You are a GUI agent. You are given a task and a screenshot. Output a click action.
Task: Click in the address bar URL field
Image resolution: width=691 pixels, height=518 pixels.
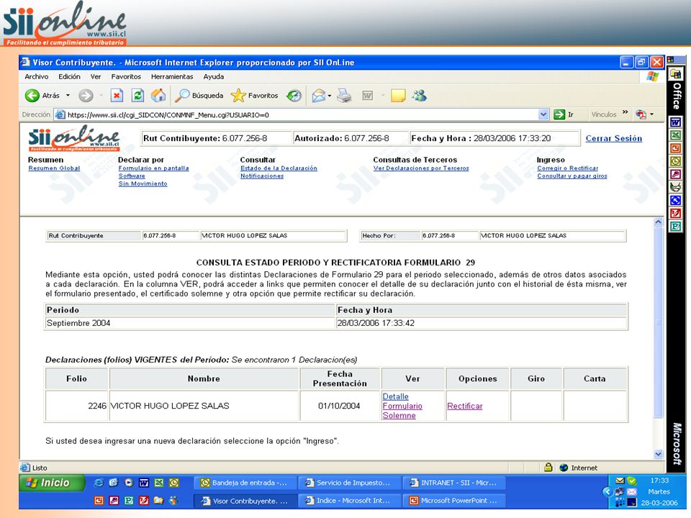pos(302,115)
